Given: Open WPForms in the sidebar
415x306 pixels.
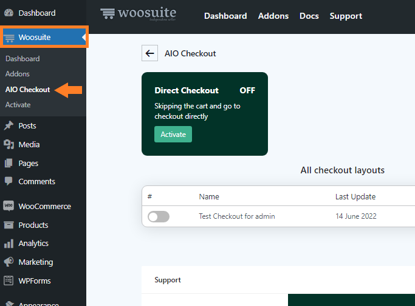Looking at the screenshot, I should tap(35, 281).
